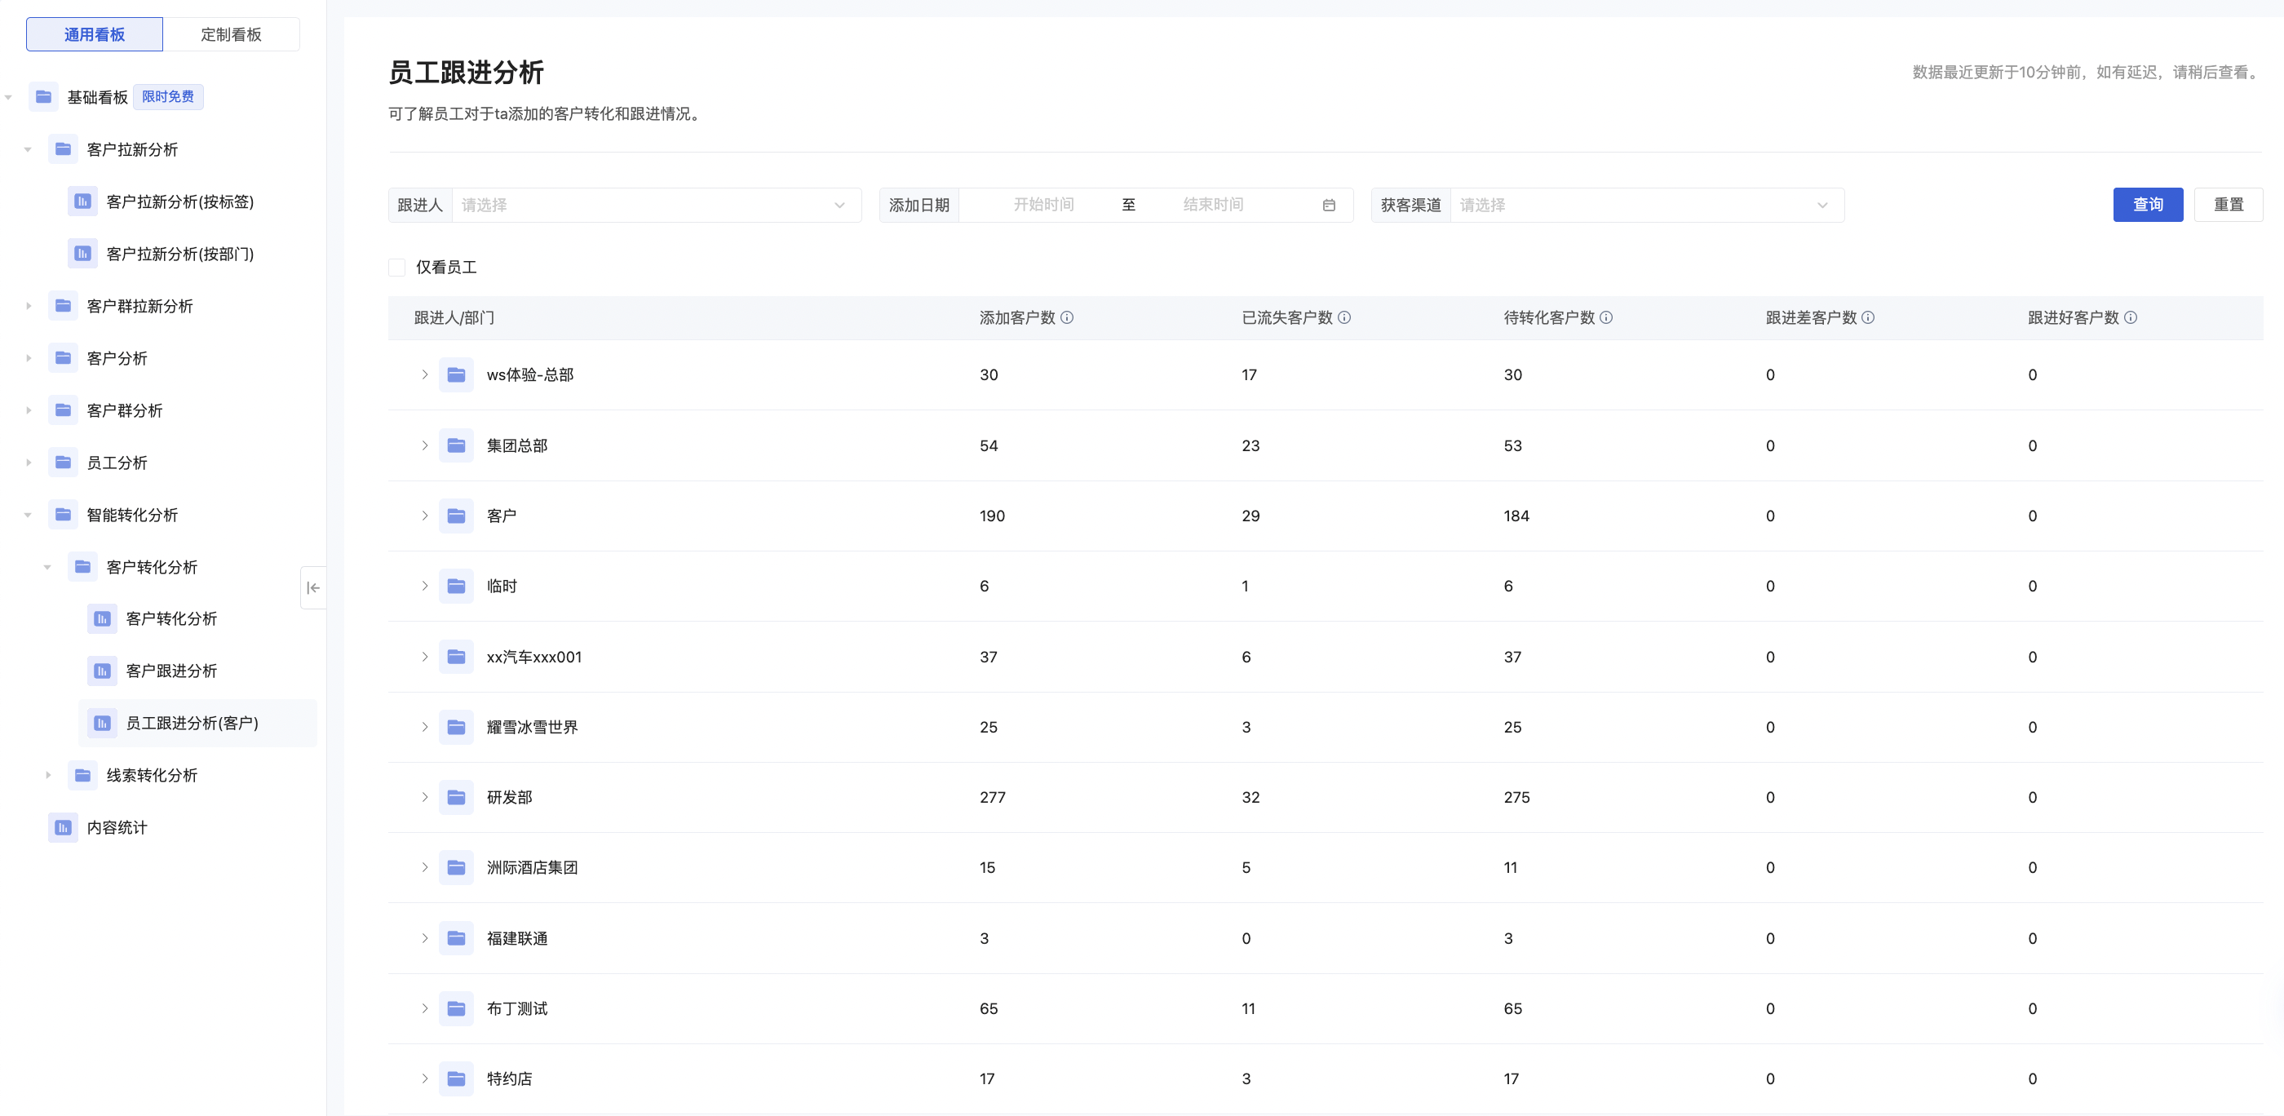2284x1116 pixels.
Task: Click the 查询 button
Action: 2148,205
